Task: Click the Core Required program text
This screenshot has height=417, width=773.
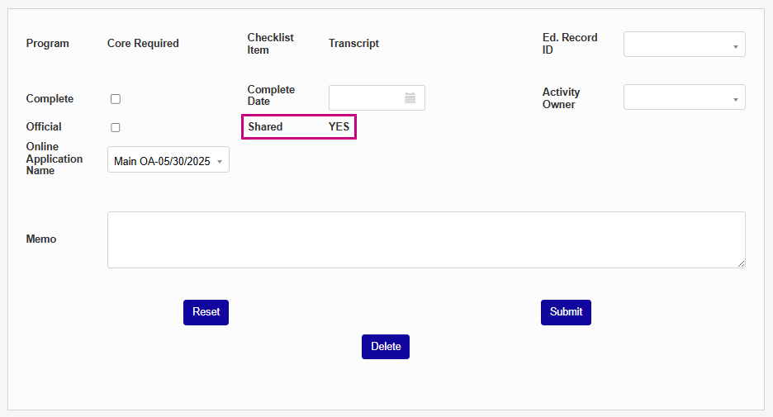Action: [143, 44]
